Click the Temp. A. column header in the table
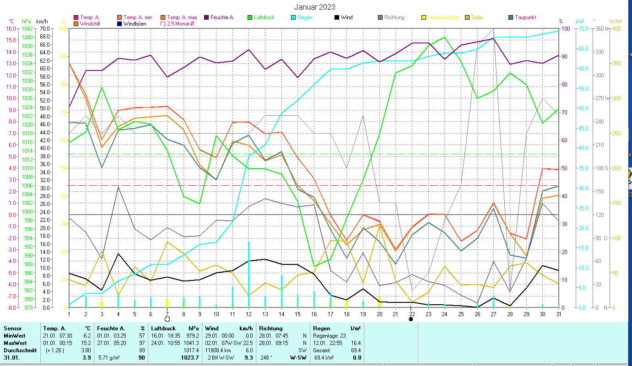 coord(55,328)
